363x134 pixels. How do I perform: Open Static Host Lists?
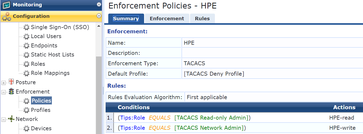tap(52, 55)
